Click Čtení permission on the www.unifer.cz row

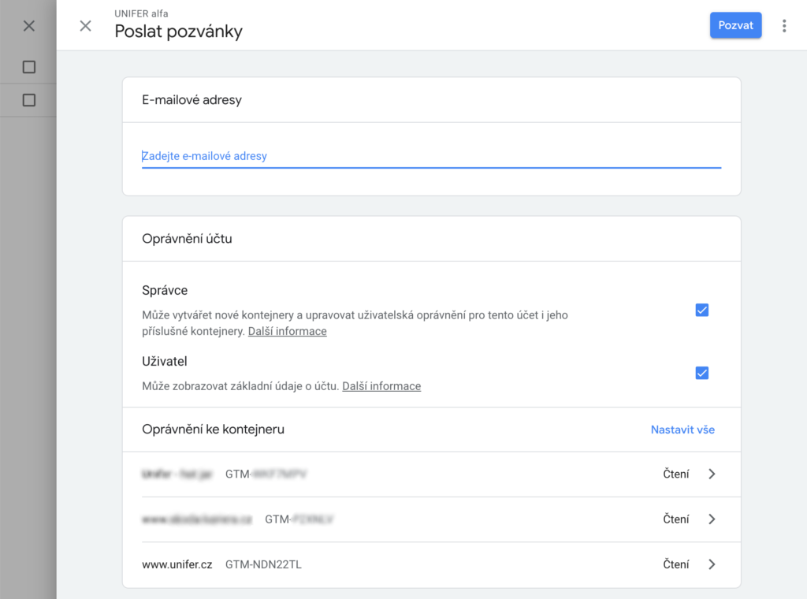click(675, 564)
